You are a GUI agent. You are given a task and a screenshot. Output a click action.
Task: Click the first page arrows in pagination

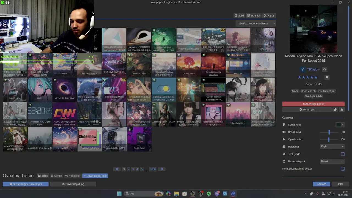[x=117, y=169]
